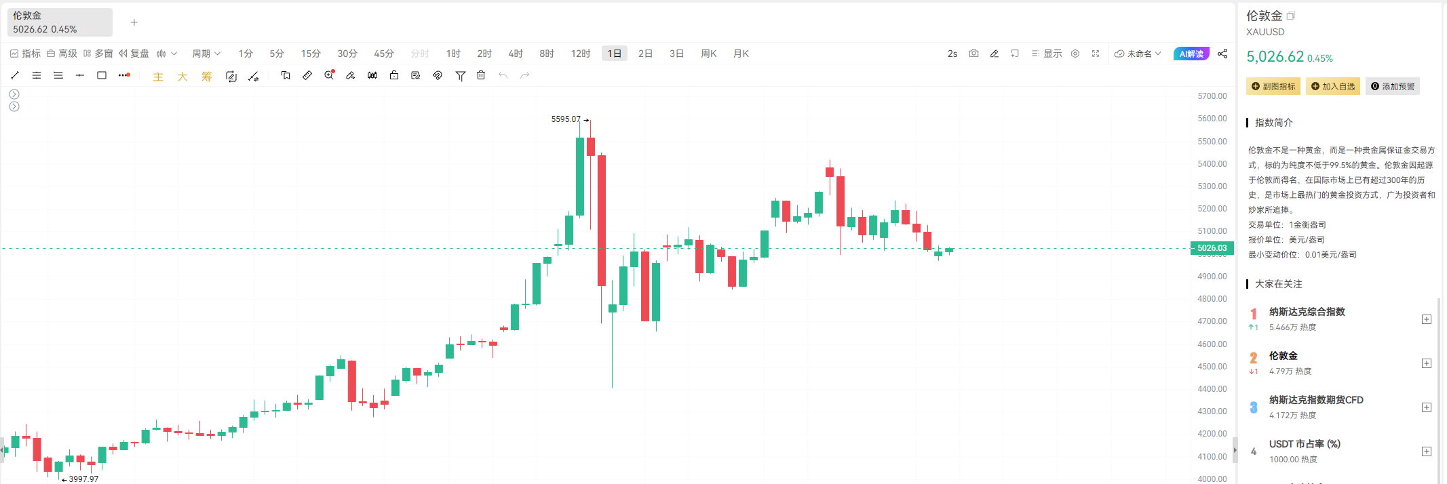1447x484 pixels.
Task: Click the AI解读 button
Action: [x=1191, y=53]
